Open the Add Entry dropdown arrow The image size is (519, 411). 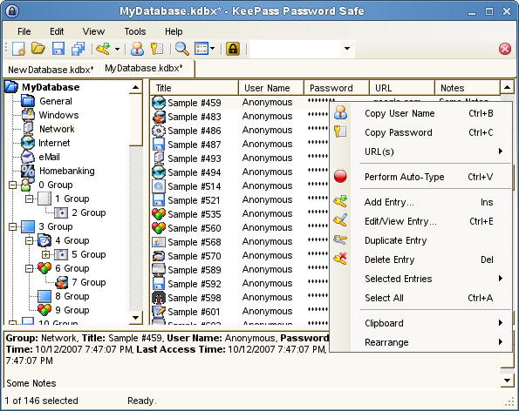(118, 50)
